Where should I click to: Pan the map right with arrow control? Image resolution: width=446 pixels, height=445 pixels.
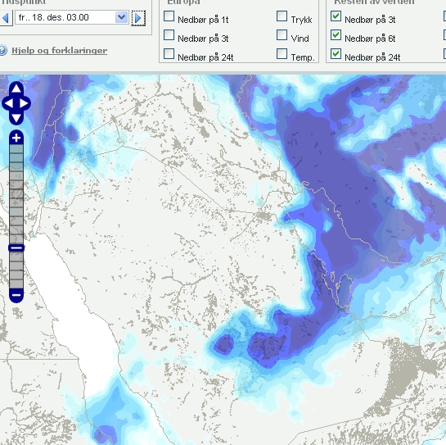click(x=25, y=103)
